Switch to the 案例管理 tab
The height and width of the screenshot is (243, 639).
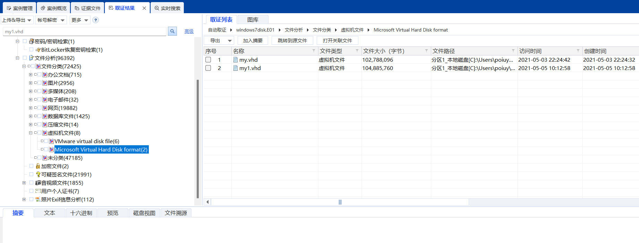click(19, 8)
